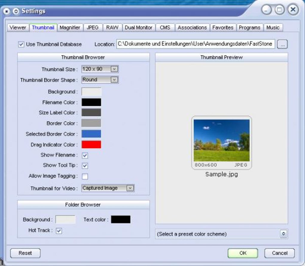305x266 pixels.
Task: Open the Associations tab
Action: tap(192, 27)
